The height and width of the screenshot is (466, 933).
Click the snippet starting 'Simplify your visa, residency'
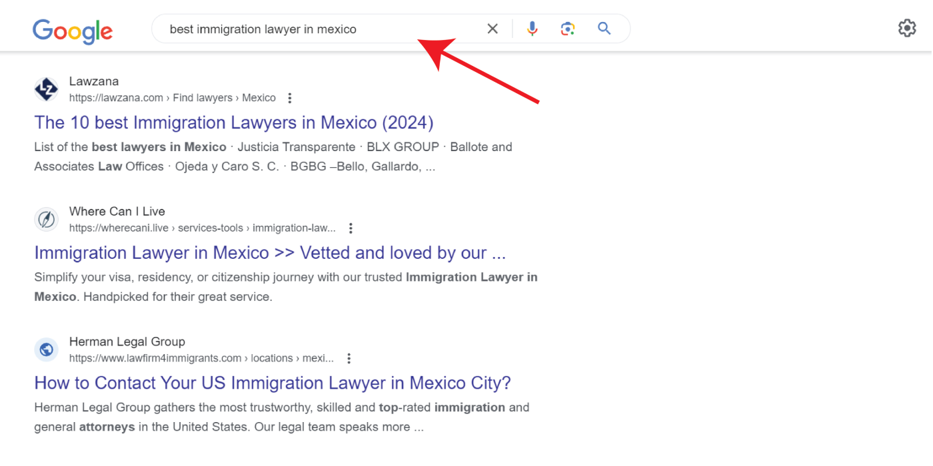coord(286,287)
